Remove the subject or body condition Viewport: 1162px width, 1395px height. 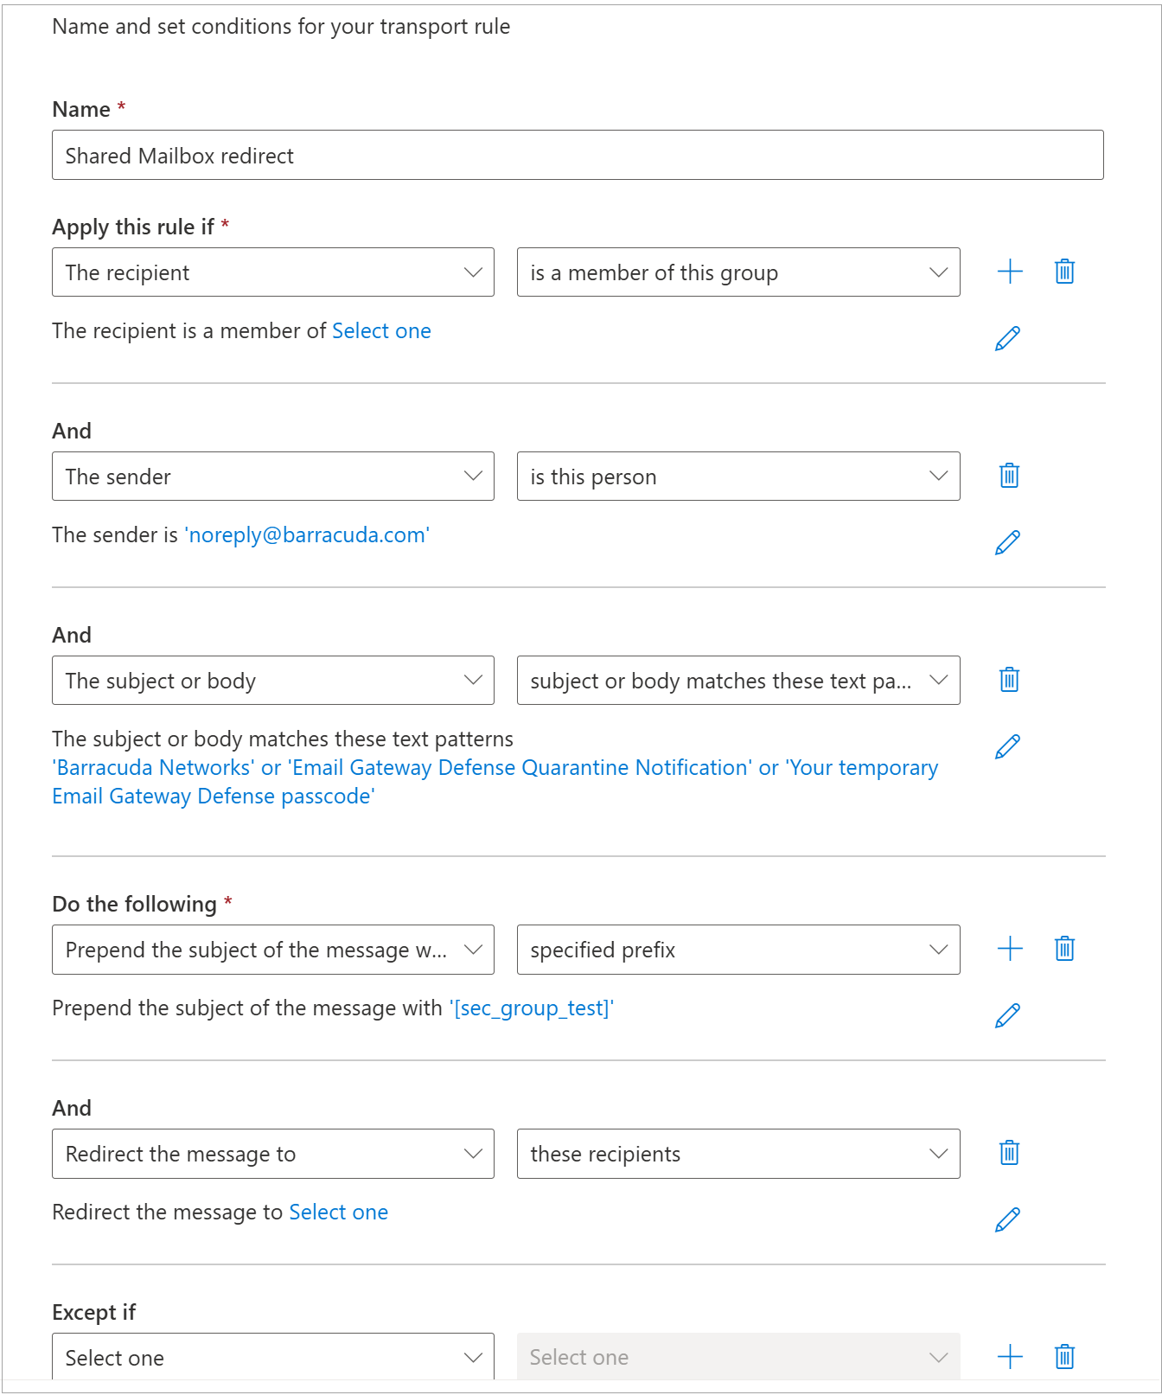pyautogui.click(x=1009, y=680)
